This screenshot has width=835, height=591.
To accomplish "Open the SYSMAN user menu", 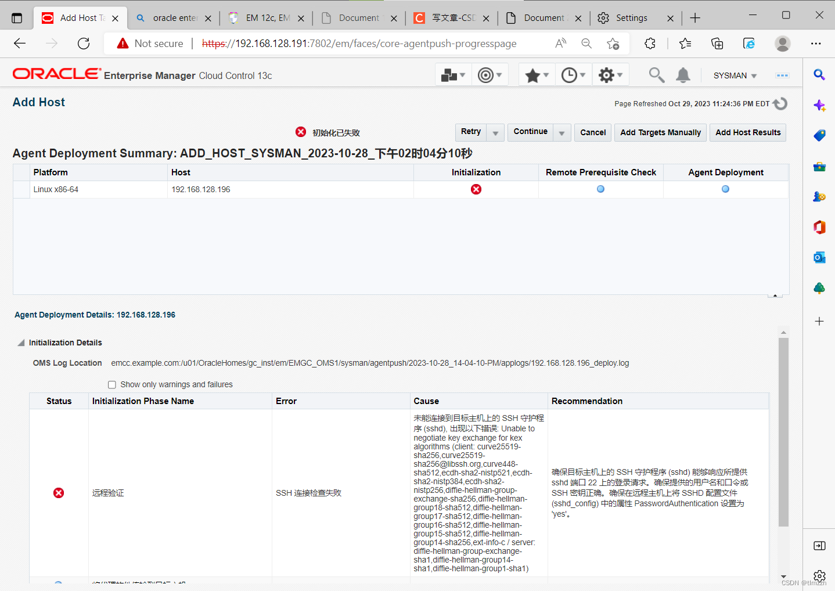I will pyautogui.click(x=734, y=75).
